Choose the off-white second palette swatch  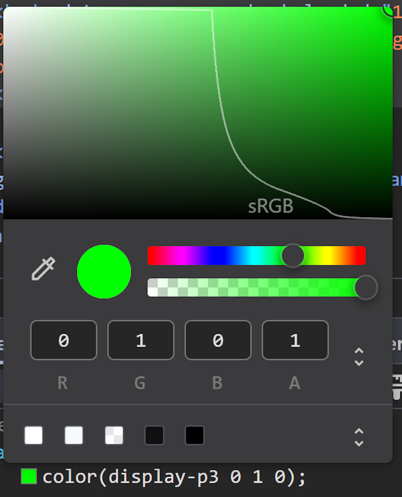point(74,435)
